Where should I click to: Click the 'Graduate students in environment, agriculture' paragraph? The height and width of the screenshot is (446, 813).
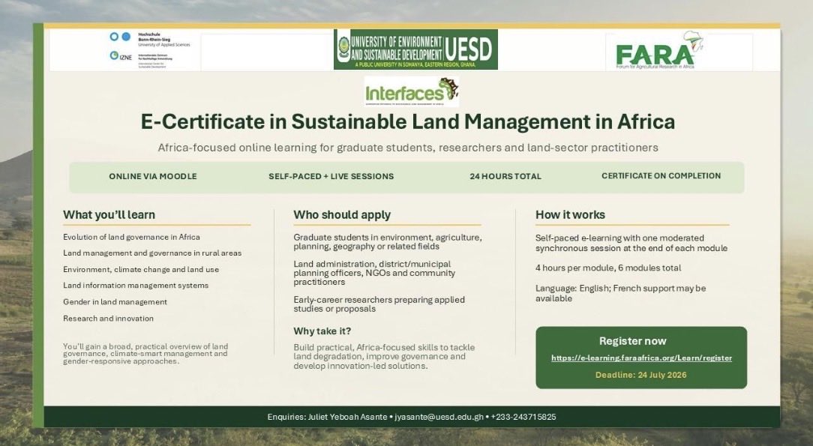coord(388,242)
